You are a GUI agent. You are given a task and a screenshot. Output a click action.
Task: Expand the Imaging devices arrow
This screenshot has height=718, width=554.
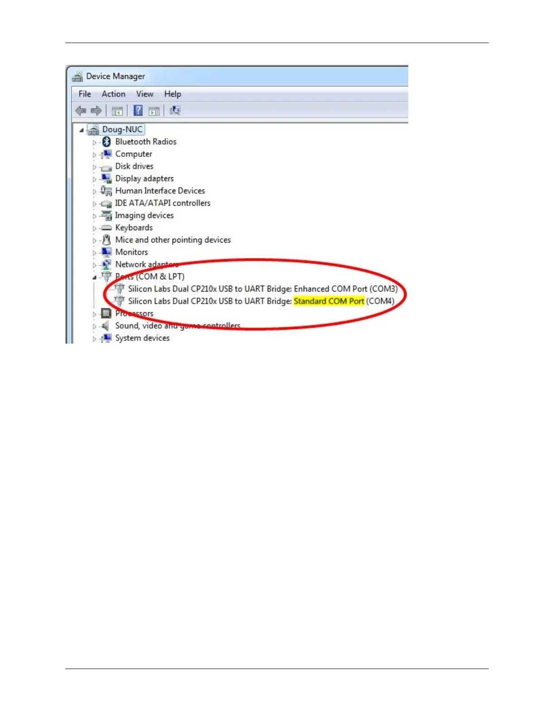pos(95,216)
